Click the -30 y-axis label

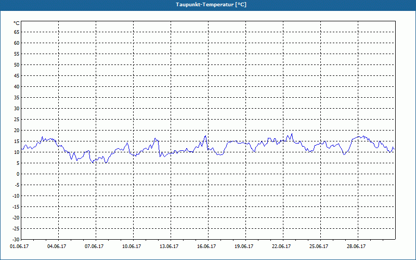pos(16,240)
